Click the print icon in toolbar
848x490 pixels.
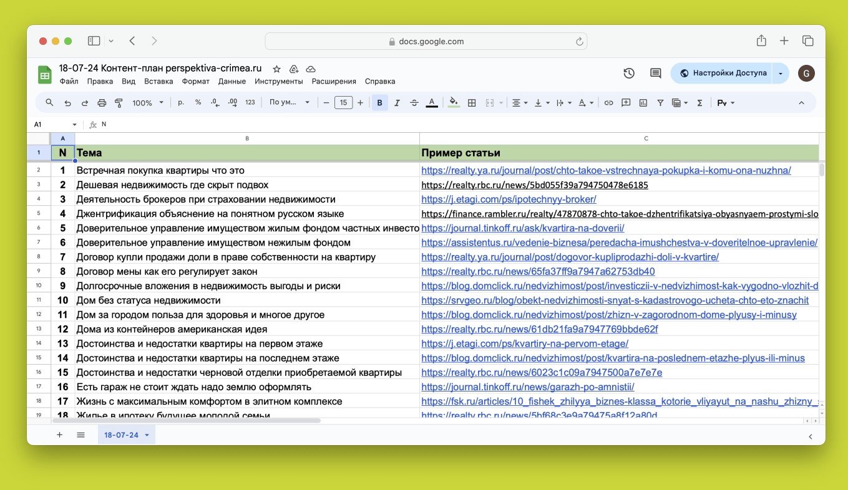(x=102, y=103)
